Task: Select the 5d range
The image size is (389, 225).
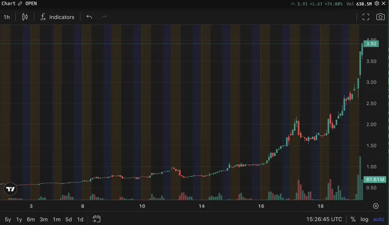Action: 69,219
